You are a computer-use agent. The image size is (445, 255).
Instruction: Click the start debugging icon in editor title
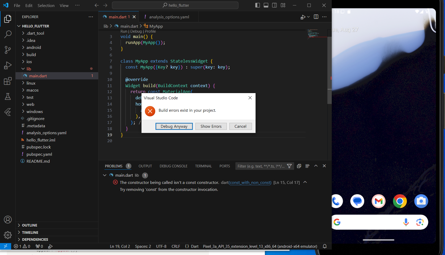303,17
